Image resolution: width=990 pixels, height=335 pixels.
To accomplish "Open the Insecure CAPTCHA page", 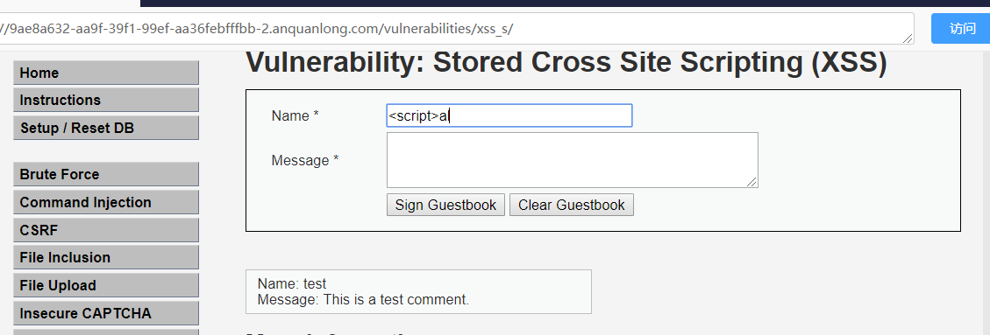I will pyautogui.click(x=106, y=313).
